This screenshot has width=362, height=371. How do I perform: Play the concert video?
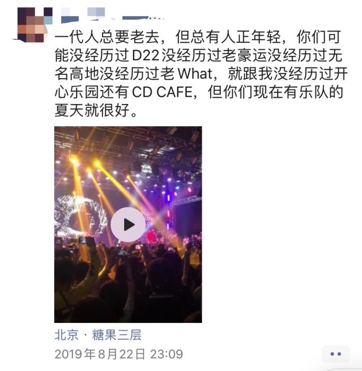(128, 224)
